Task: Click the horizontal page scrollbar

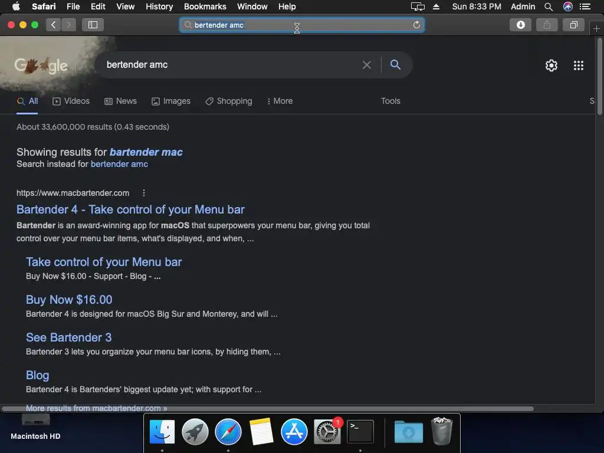Action: (x=268, y=409)
